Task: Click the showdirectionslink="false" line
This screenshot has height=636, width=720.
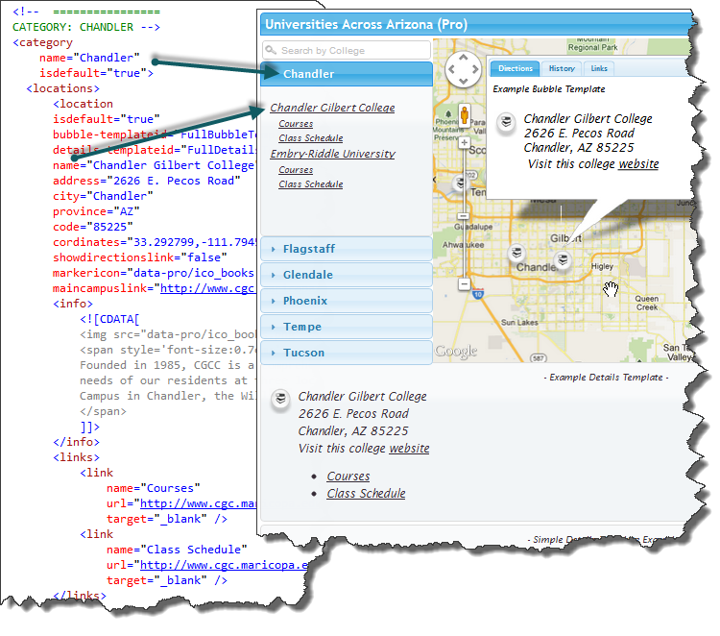Action: tap(139, 257)
